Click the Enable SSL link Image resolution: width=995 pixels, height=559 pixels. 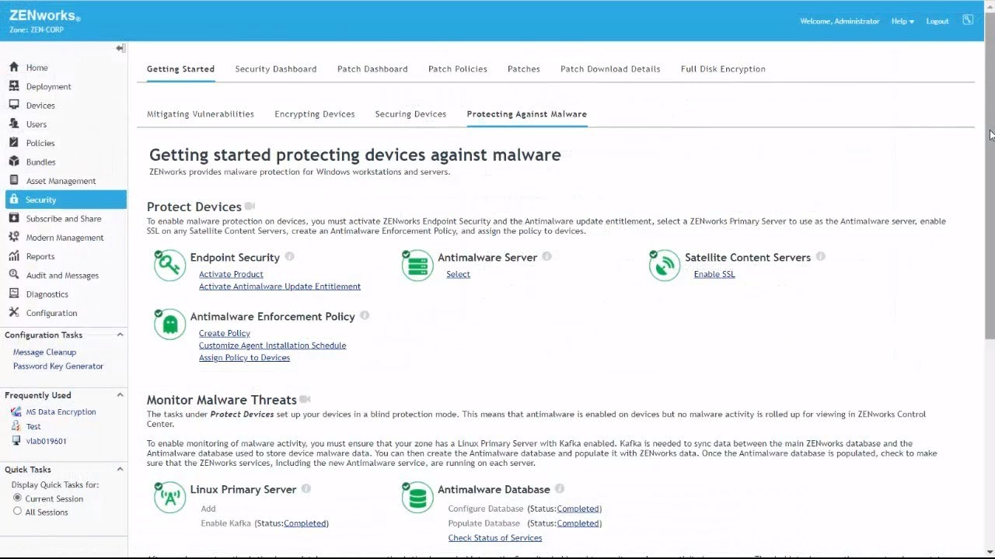(x=714, y=274)
